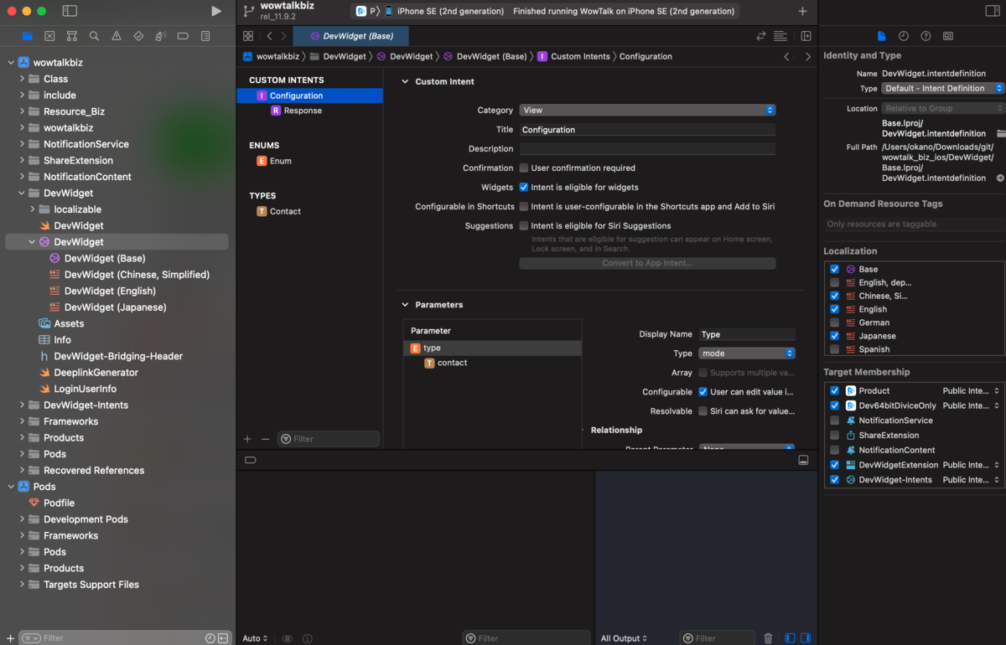Collapse the Parameters section
This screenshot has height=645, width=1006.
click(x=405, y=305)
